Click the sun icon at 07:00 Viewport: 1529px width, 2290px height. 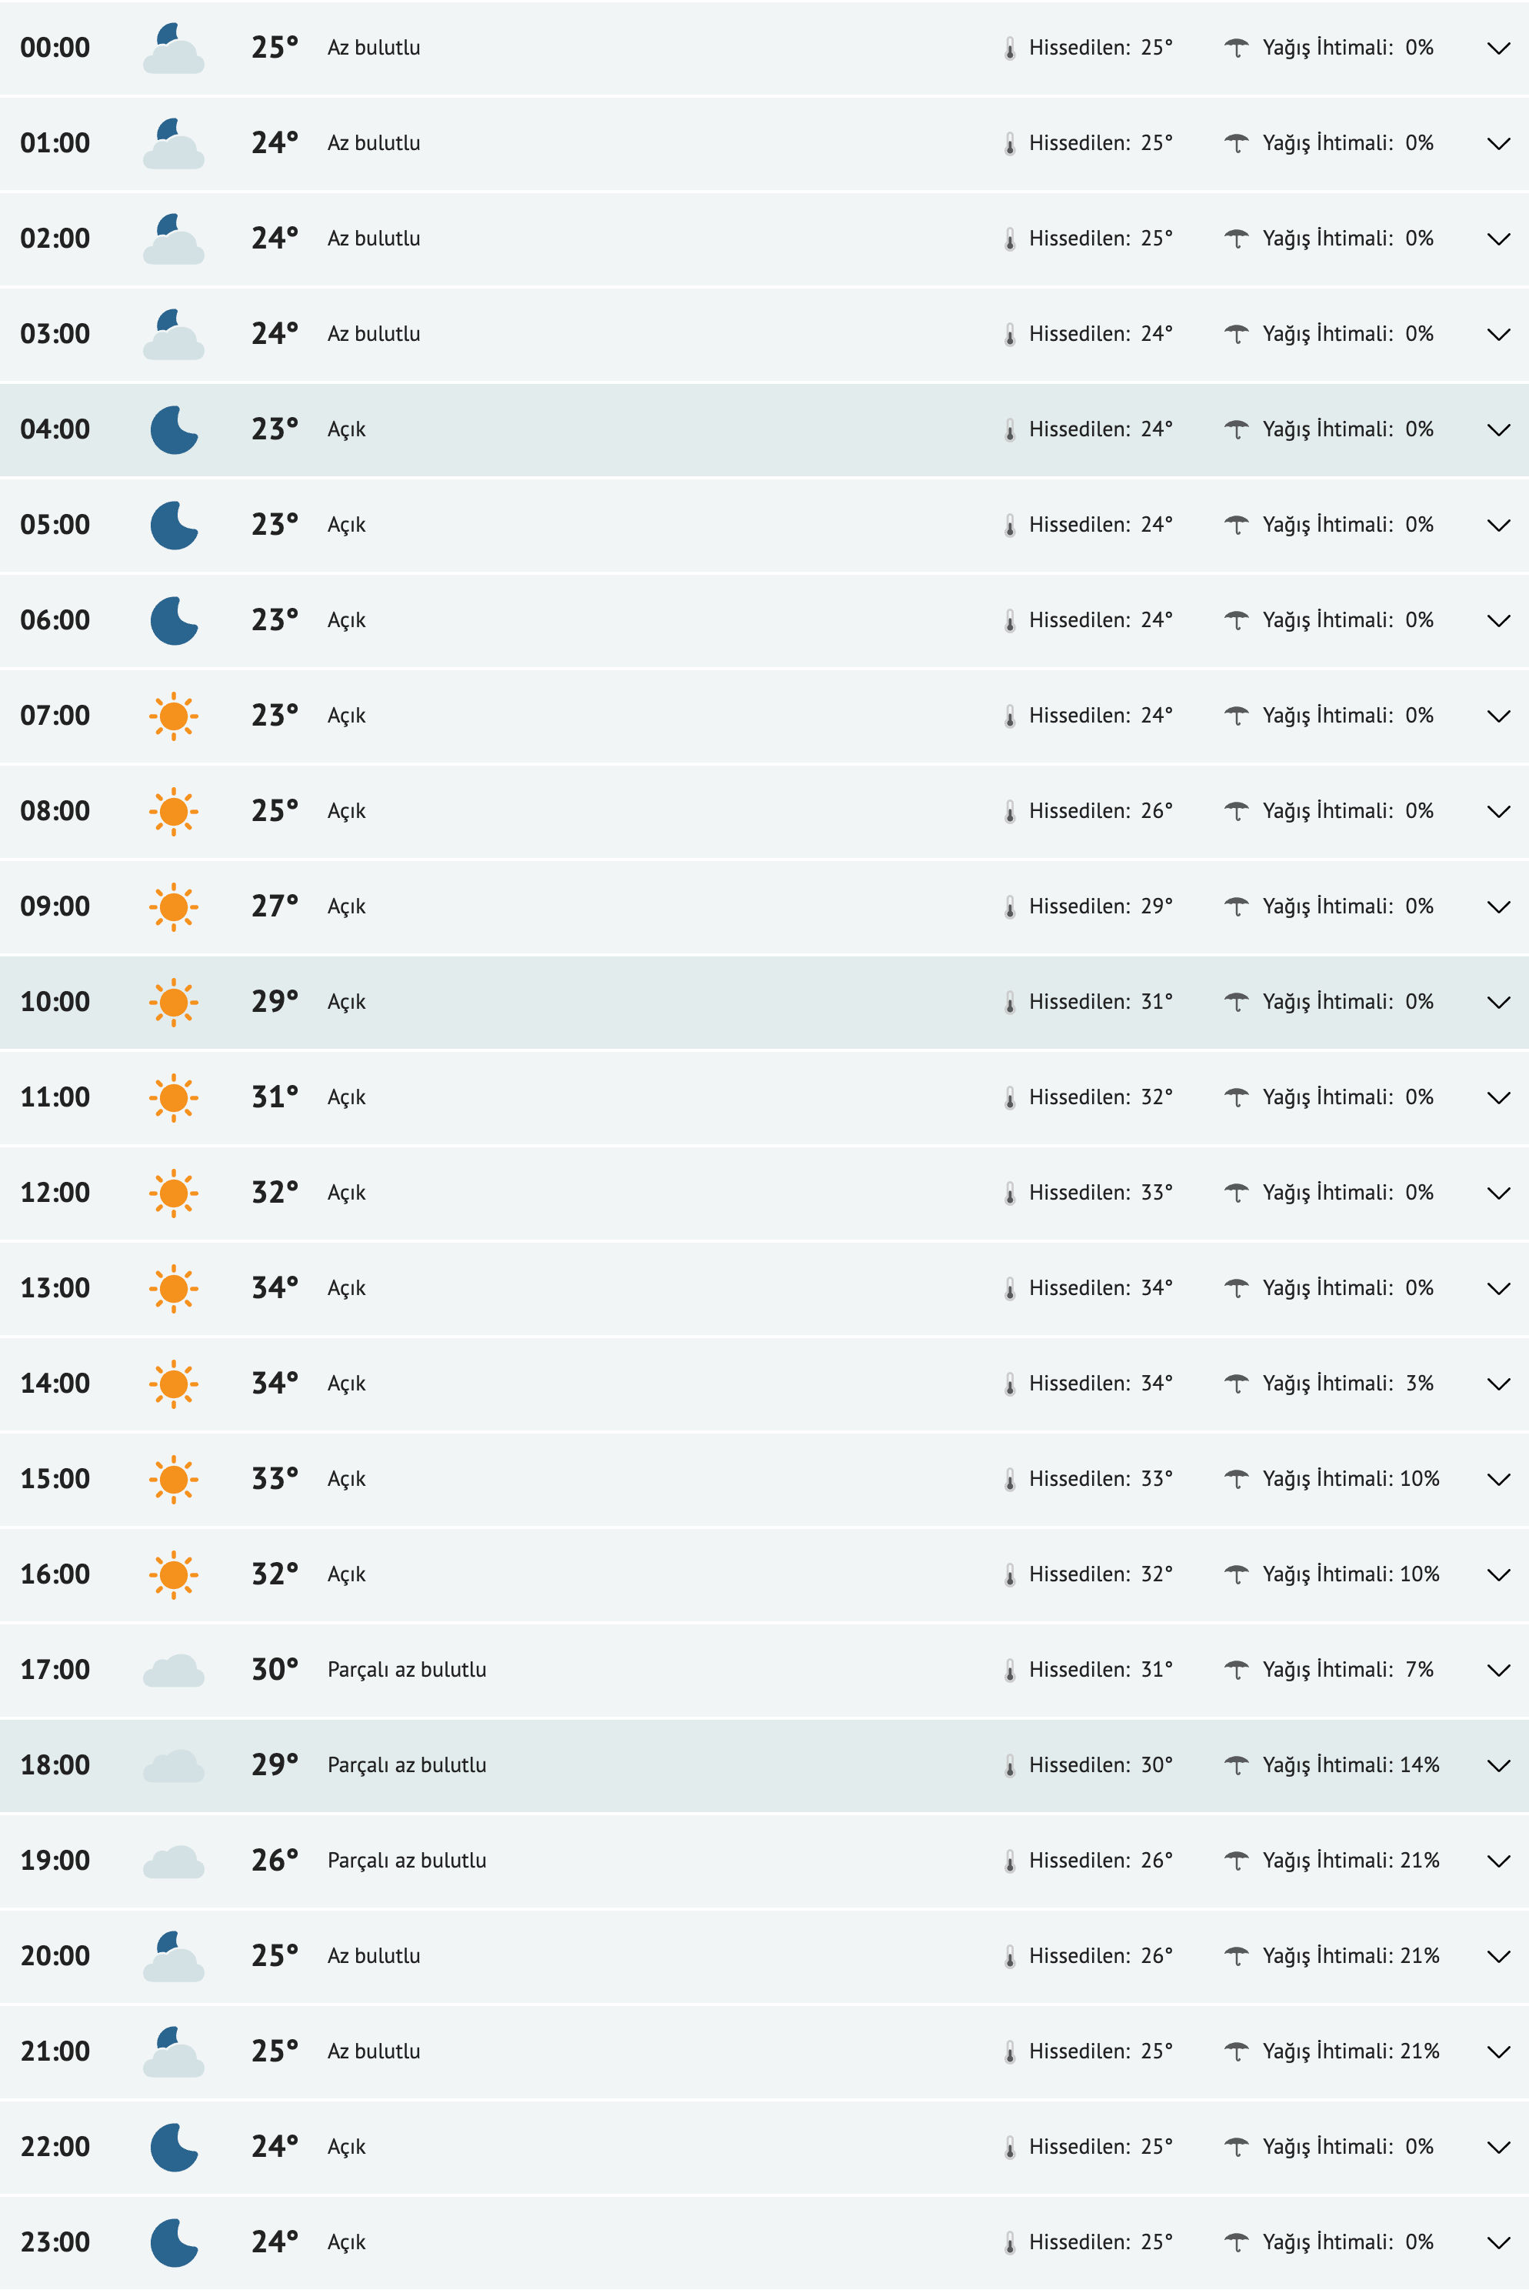click(x=174, y=716)
